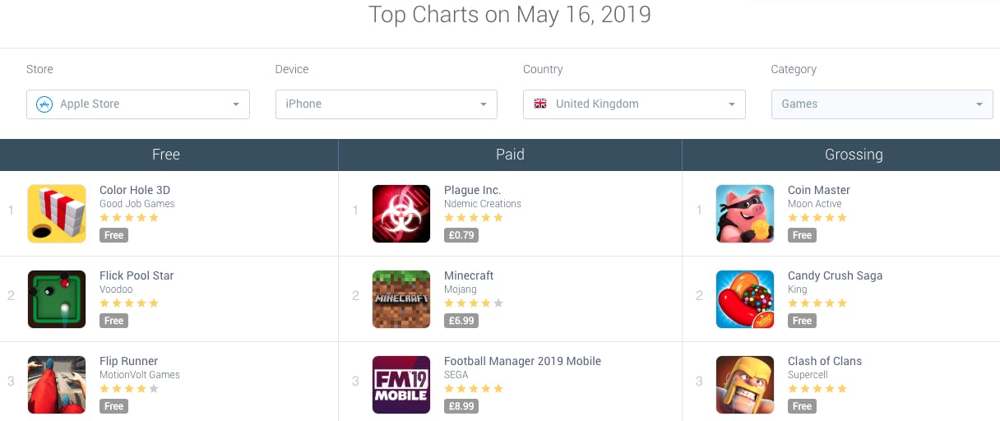Click the Color Hole 3D app icon
This screenshot has width=1000, height=421.
coord(57,214)
